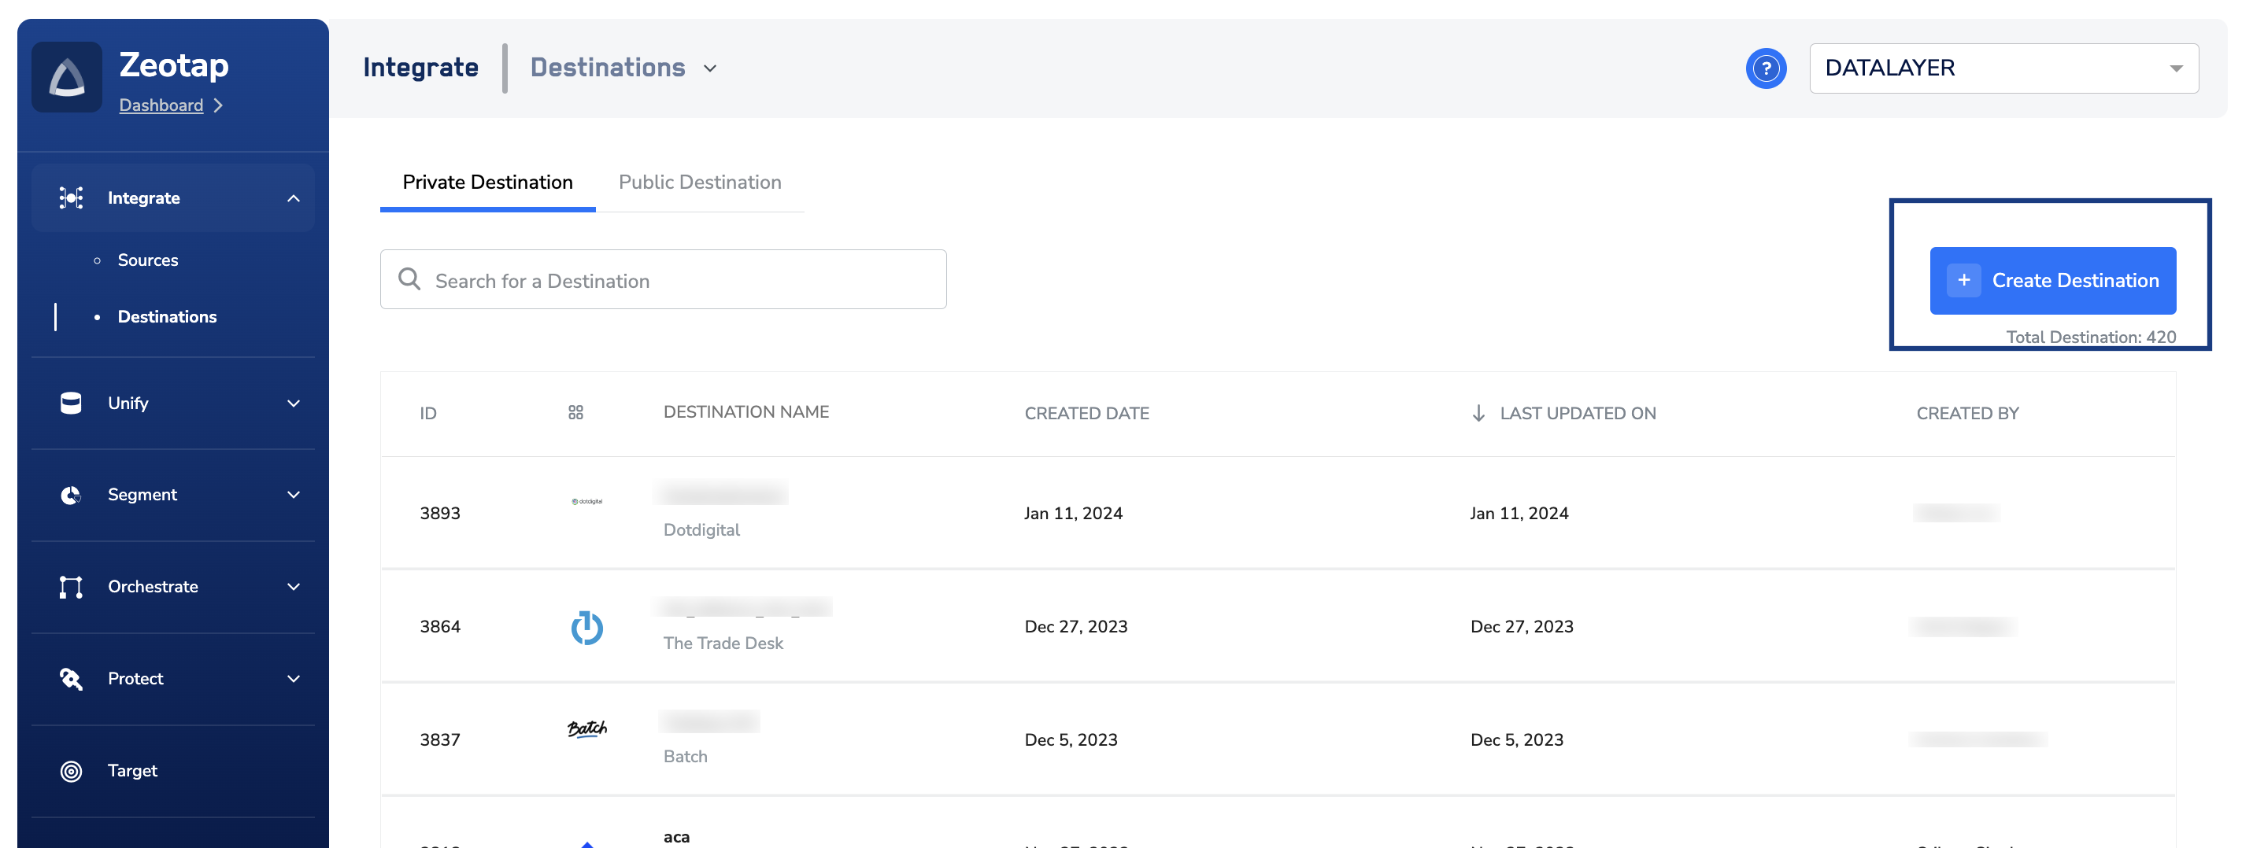This screenshot has height=848, width=2242.
Task: Select destination ID 3864
Action: pyautogui.click(x=439, y=626)
